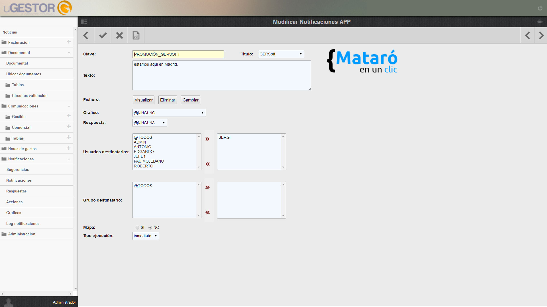
Task: Remove user with upper double-left arrows
Action: click(x=207, y=164)
